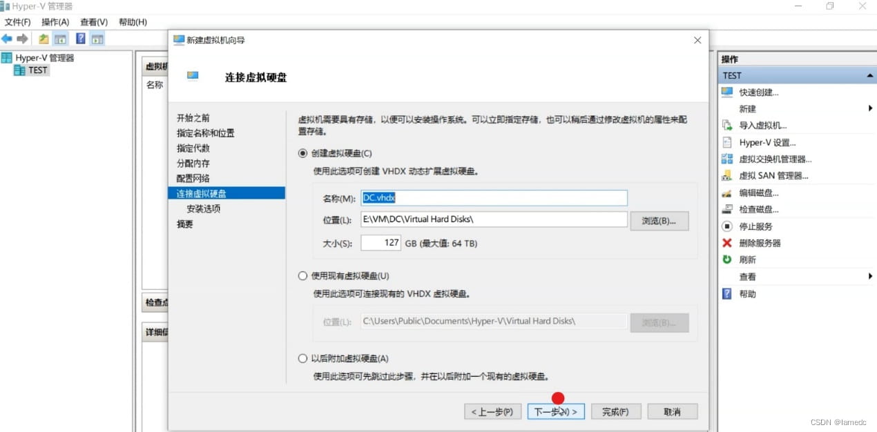Select the 创建虚拟硬盘(C) radio button
877x432 pixels.
click(302, 153)
